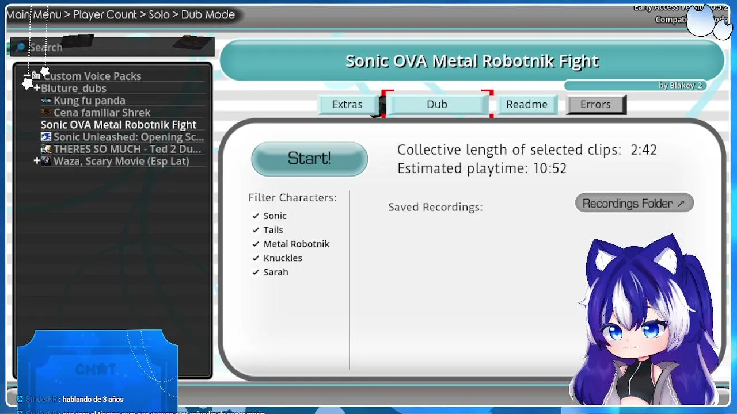737x414 pixels.
Task: Click the Sonic OVA Metal Robotnik Fight title banner
Action: pyautogui.click(x=472, y=61)
